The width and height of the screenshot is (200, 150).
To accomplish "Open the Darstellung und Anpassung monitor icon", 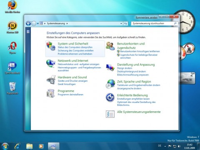I will 110,67.
